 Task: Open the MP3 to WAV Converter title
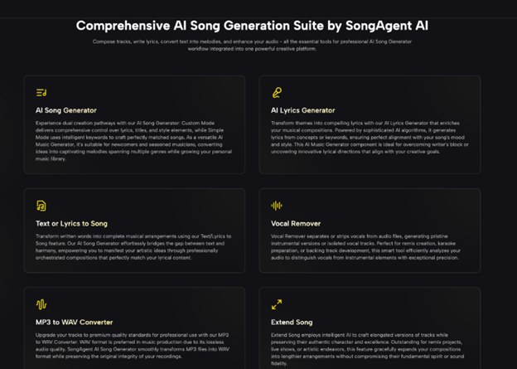click(x=75, y=322)
